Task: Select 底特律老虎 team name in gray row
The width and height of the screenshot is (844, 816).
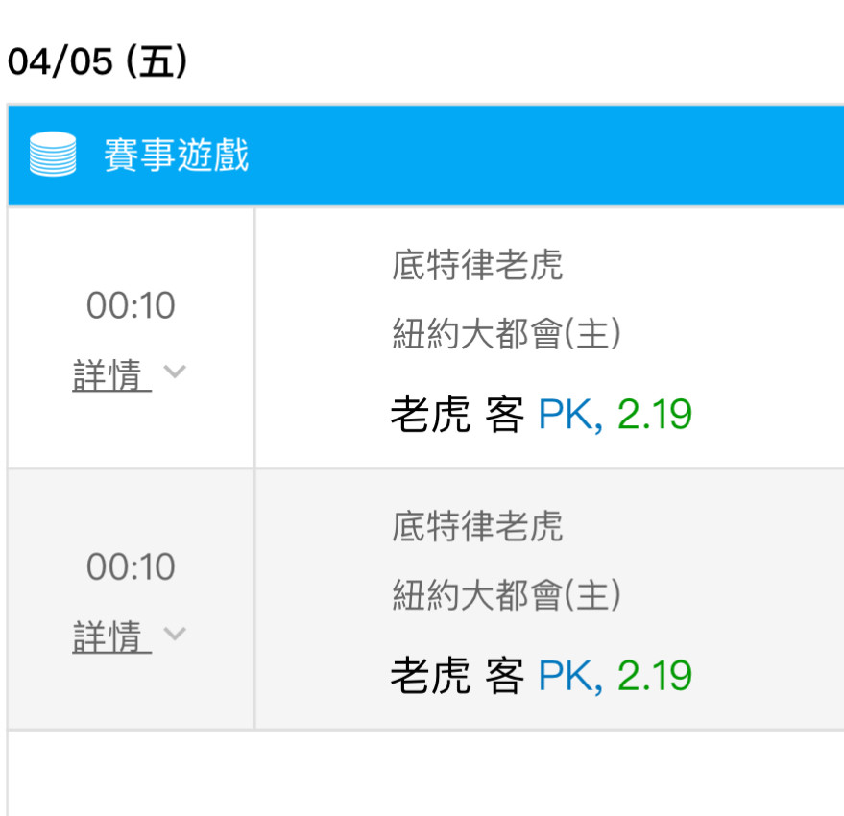Action: click(x=477, y=526)
